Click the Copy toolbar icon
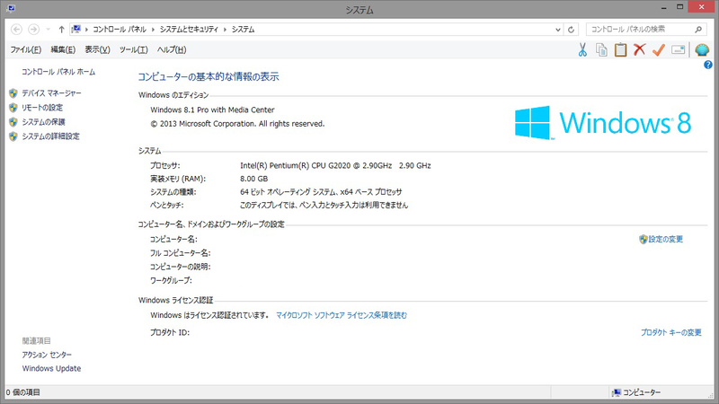 601,49
